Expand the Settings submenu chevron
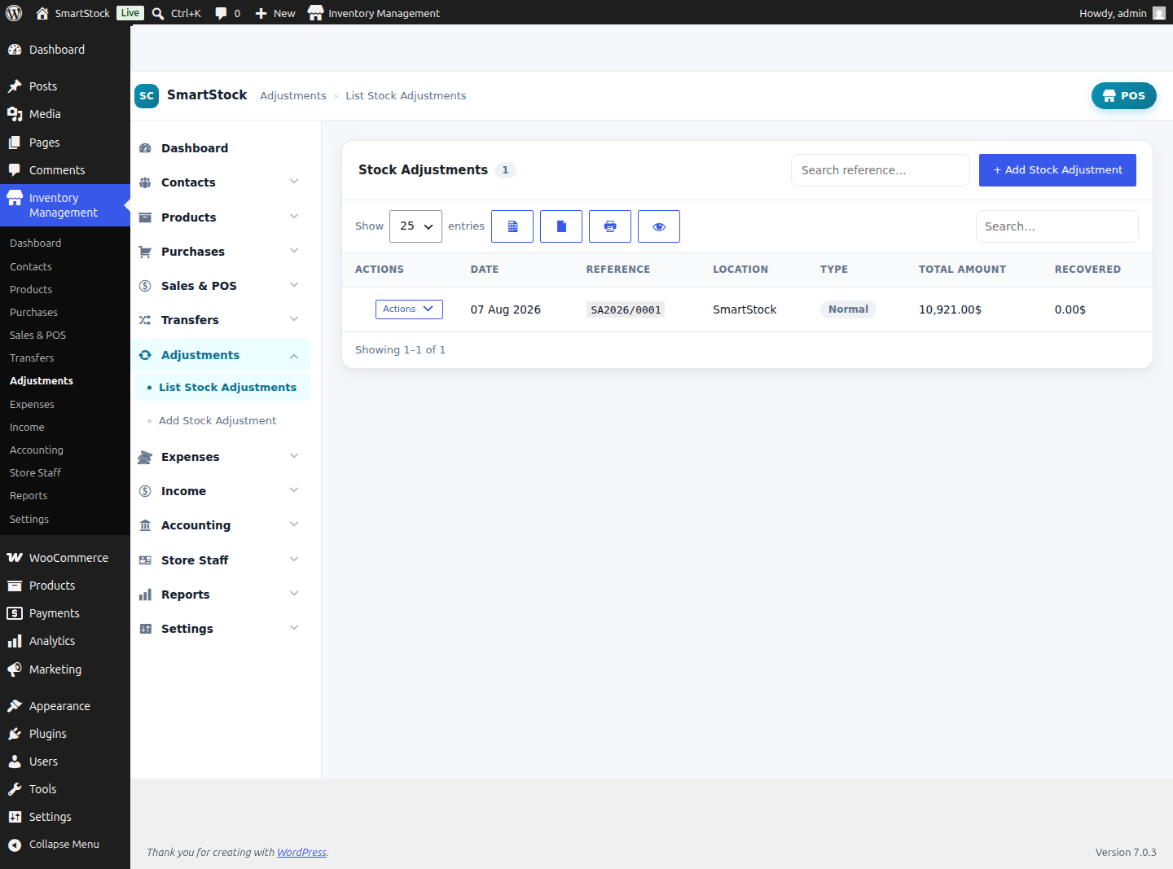The height and width of the screenshot is (869, 1173). (294, 628)
